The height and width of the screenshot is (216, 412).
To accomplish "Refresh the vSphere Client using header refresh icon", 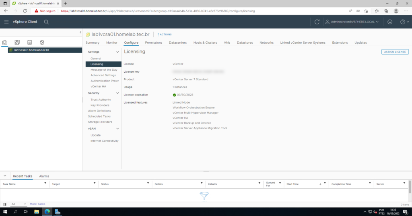I will point(317,22).
